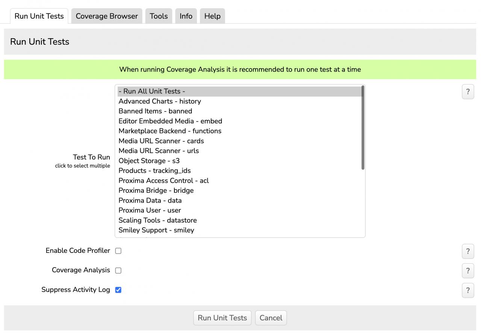Click the test list scrollbar thumb
This screenshot has width=481, height=335.
(363, 128)
